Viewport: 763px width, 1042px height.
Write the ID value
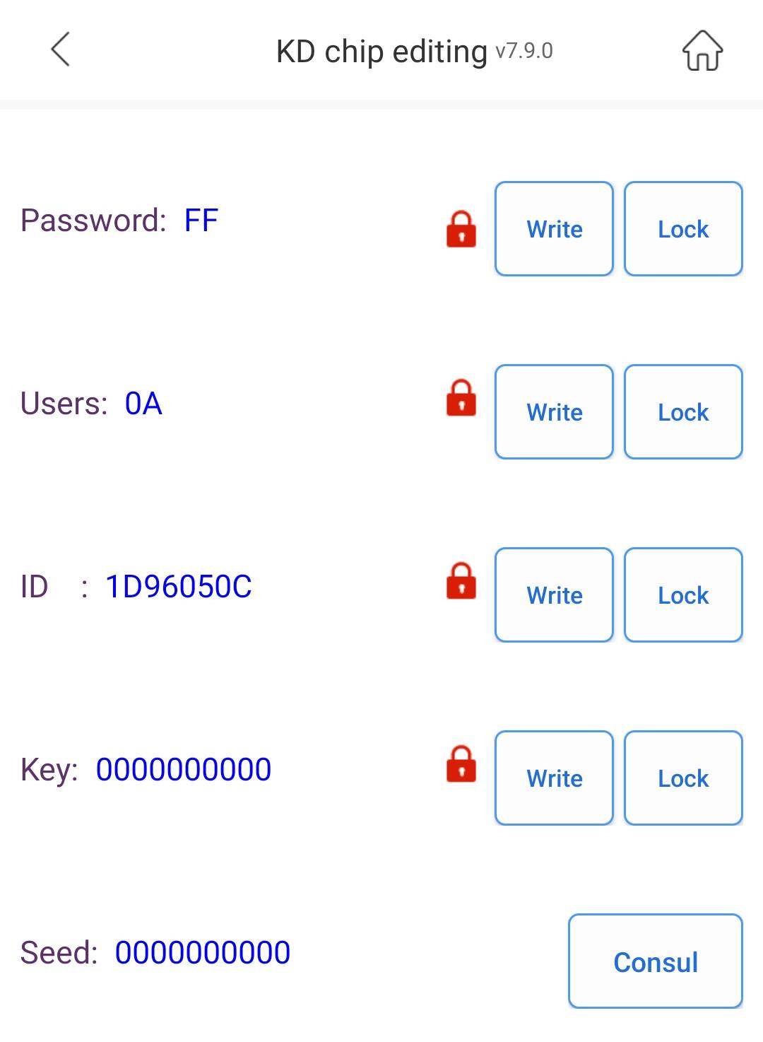555,595
